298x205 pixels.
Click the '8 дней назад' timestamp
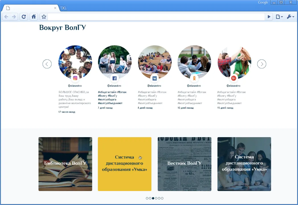[x=145, y=108]
